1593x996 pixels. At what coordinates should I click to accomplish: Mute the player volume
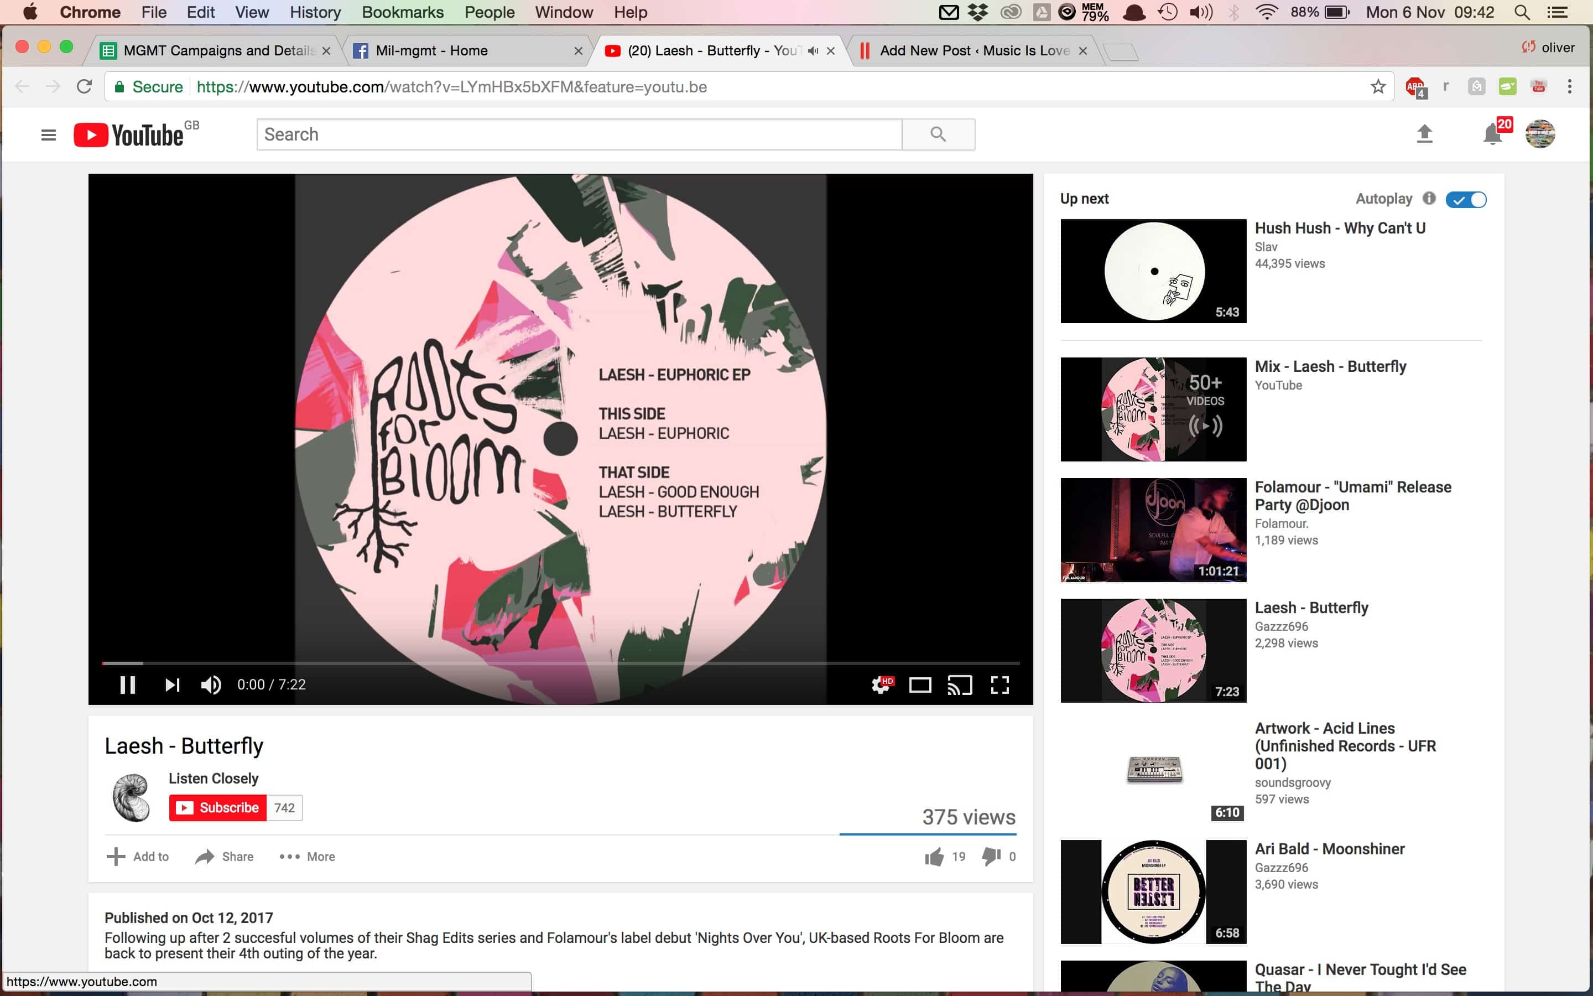coord(211,685)
